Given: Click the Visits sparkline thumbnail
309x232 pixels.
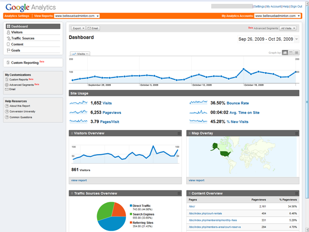Looking at the screenshot, I should [78, 103].
